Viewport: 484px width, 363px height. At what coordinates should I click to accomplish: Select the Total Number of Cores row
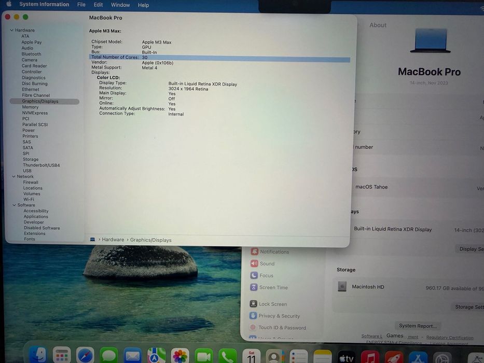click(219, 58)
